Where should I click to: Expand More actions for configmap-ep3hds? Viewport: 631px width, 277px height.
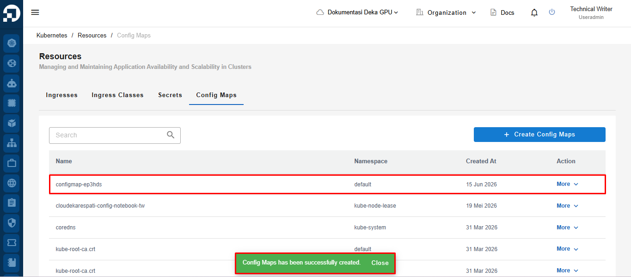click(567, 184)
